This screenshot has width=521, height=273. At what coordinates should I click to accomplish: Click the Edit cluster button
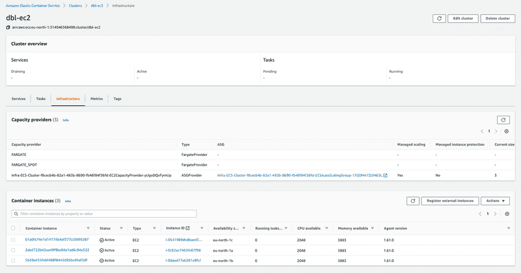tap(463, 19)
